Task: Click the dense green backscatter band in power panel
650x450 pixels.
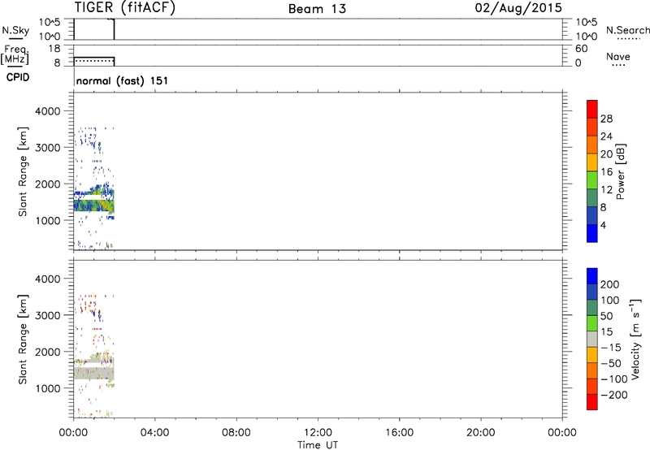Action: (94, 204)
